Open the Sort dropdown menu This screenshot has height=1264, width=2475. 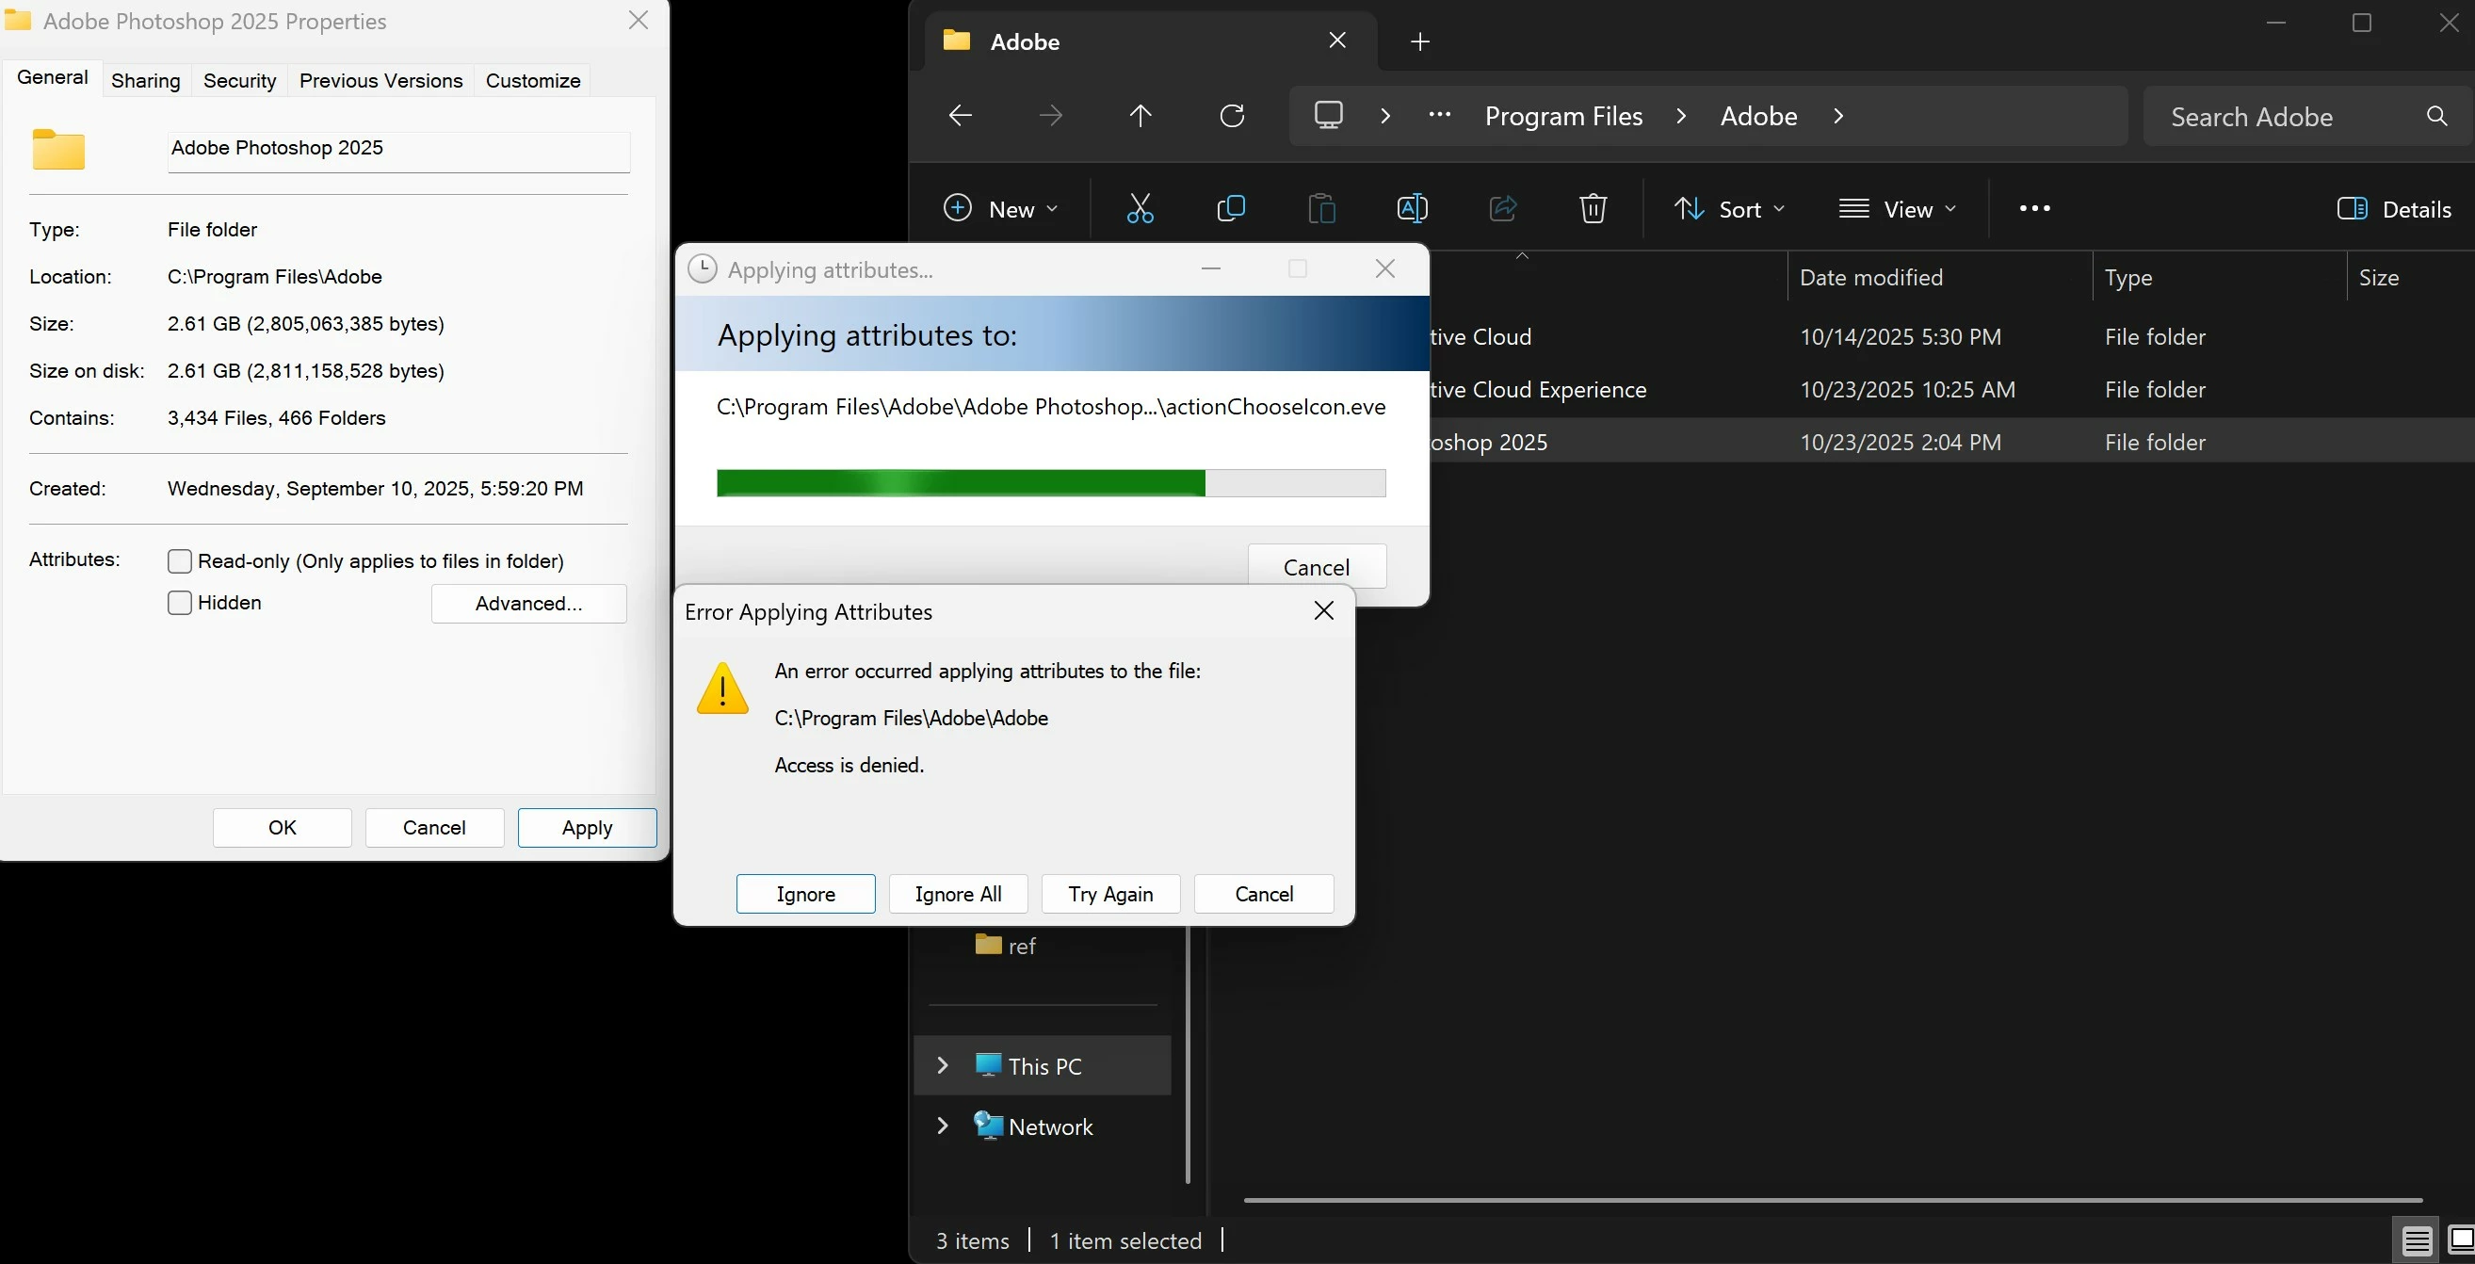click(x=1728, y=208)
